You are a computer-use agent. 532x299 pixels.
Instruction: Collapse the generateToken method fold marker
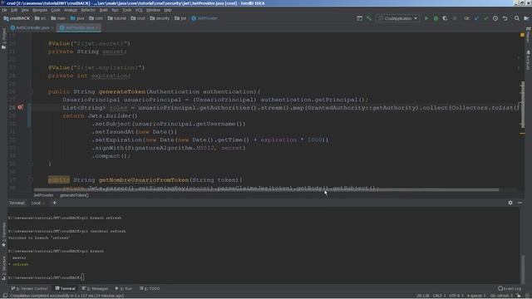31,91
